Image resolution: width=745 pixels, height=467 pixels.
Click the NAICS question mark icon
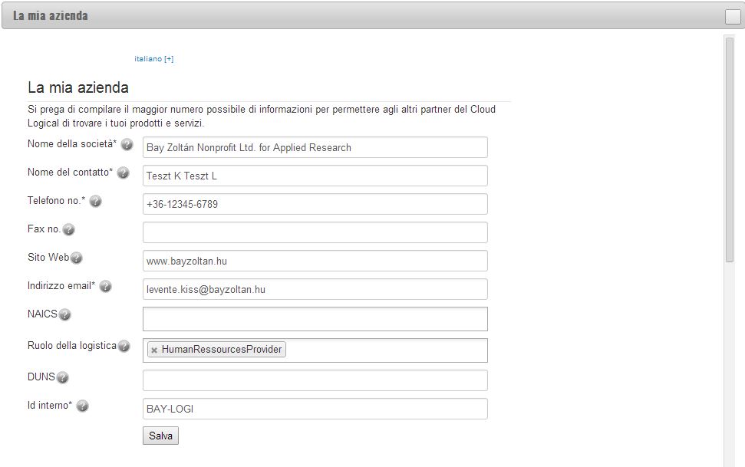coord(64,315)
